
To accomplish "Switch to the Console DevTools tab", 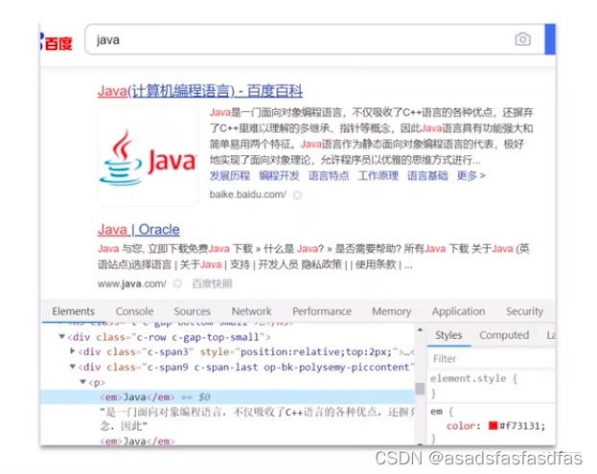I will coord(134,311).
